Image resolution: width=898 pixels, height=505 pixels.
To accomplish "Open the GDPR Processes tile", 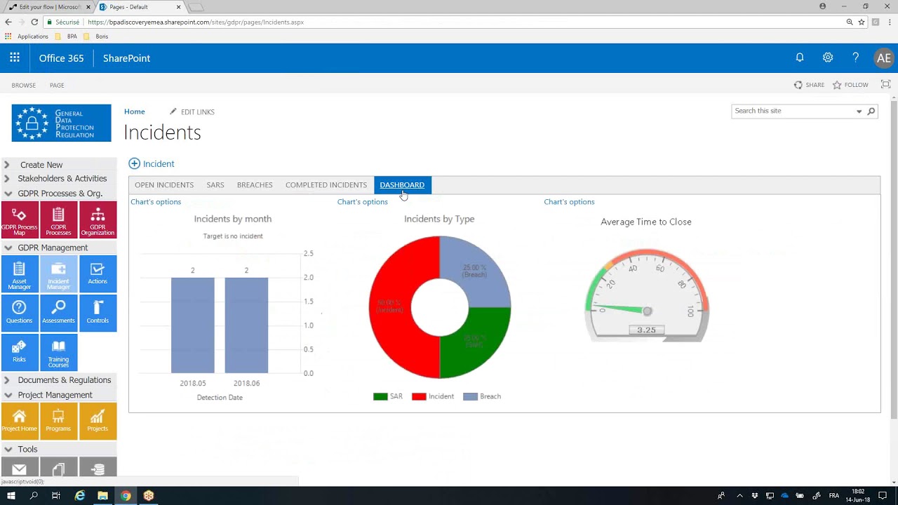I will click(58, 220).
